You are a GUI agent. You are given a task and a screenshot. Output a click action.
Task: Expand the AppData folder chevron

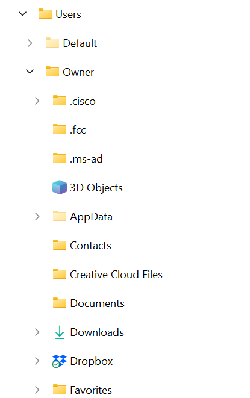pos(37,216)
